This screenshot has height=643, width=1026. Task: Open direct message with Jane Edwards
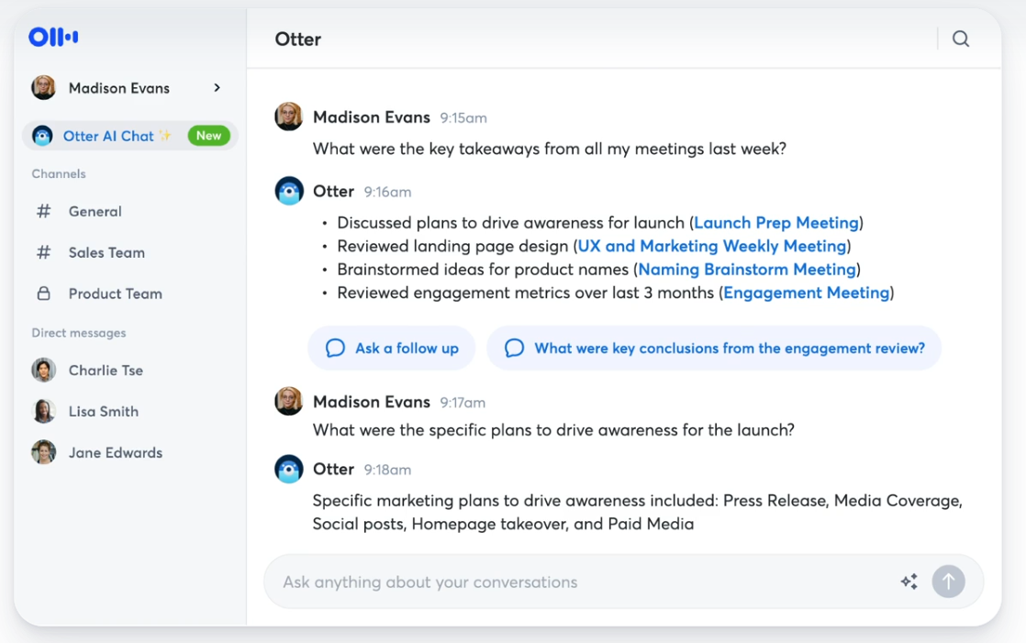(115, 452)
